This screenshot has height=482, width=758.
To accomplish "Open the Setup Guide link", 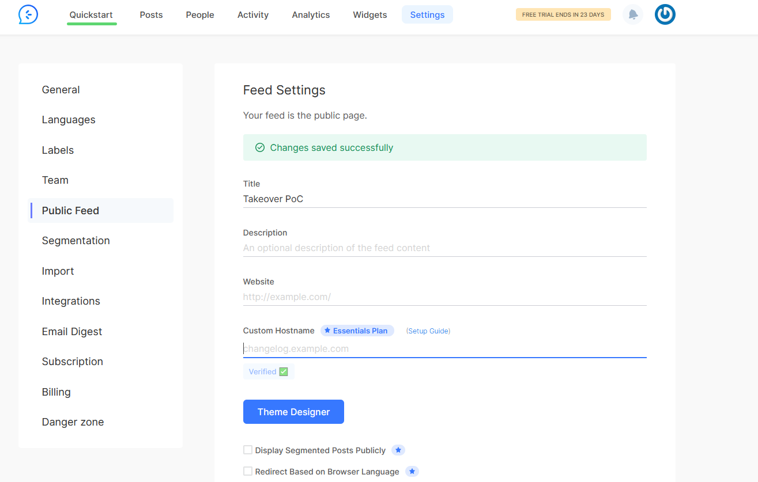I will point(428,331).
